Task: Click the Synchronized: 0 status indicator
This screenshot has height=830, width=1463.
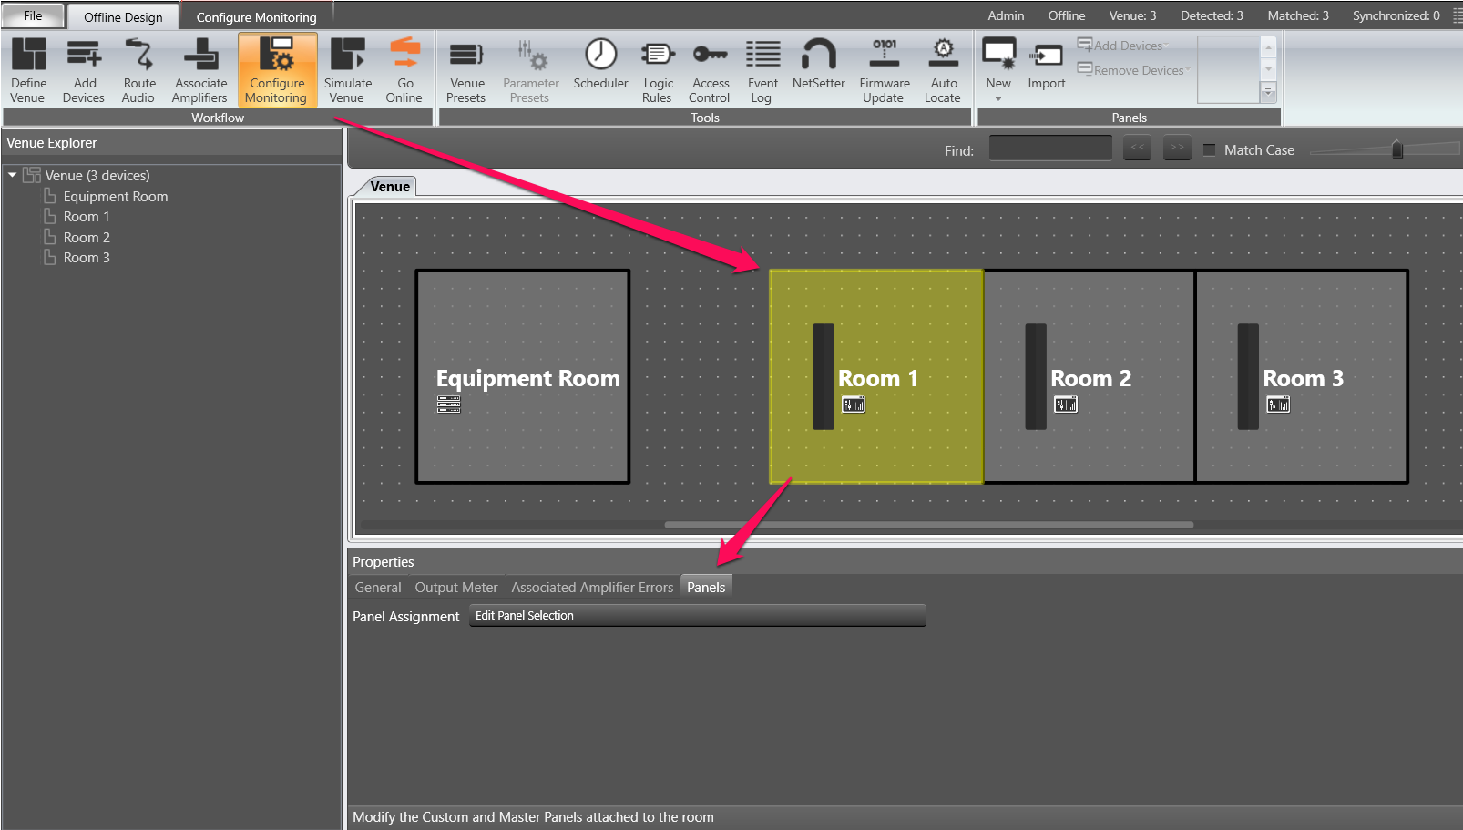Action: pyautogui.click(x=1396, y=15)
